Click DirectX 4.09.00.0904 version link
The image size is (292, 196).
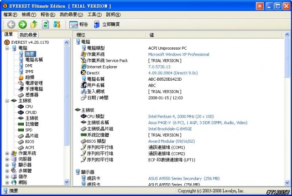[173, 73]
